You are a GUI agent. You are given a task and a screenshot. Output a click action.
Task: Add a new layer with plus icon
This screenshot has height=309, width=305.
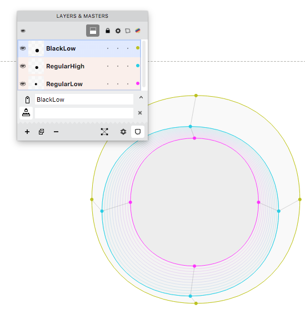(x=27, y=132)
